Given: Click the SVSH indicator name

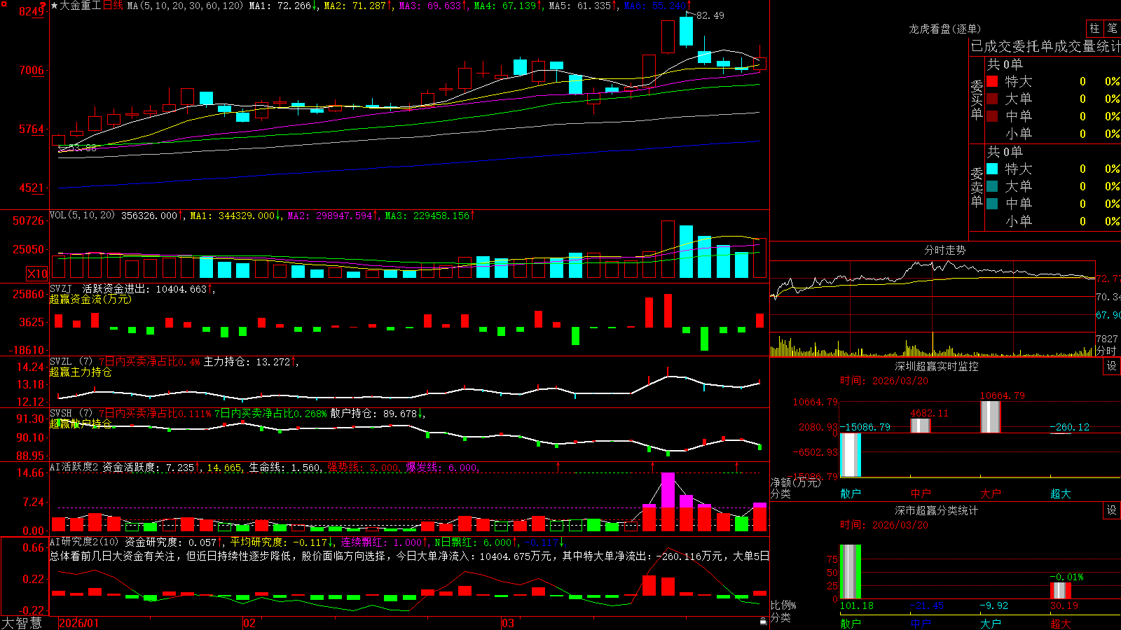Looking at the screenshot, I should (x=61, y=413).
